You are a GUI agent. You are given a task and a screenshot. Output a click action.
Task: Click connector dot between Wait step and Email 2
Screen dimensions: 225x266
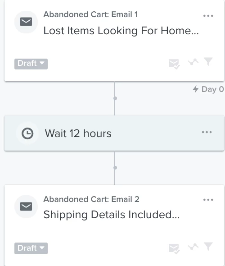point(115,168)
